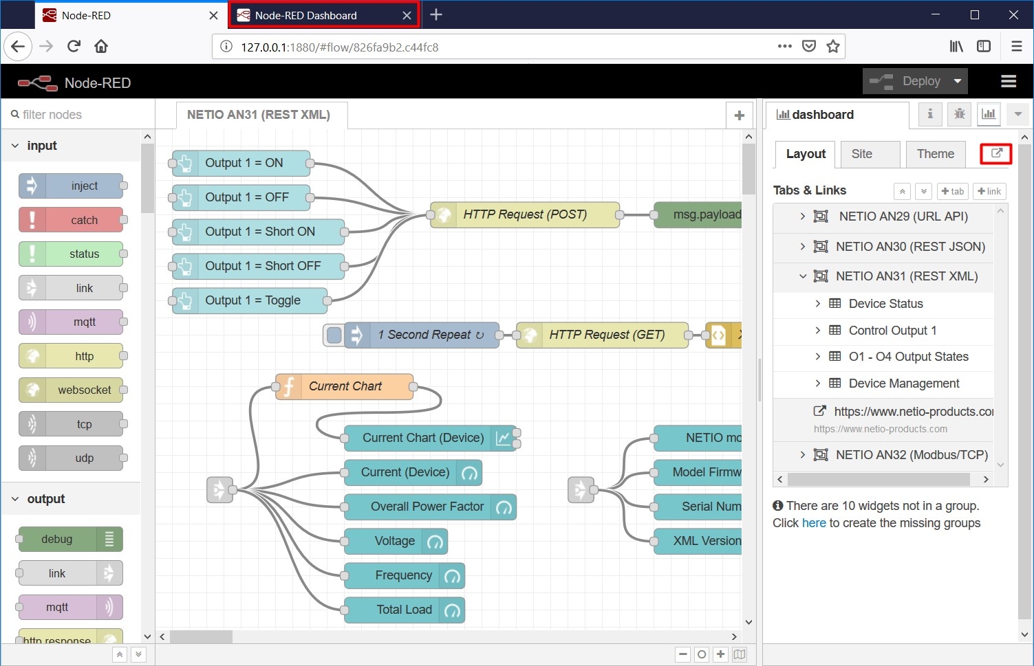This screenshot has height=666, width=1034.
Task: Open the debug messages sidebar tab
Action: [x=959, y=114]
